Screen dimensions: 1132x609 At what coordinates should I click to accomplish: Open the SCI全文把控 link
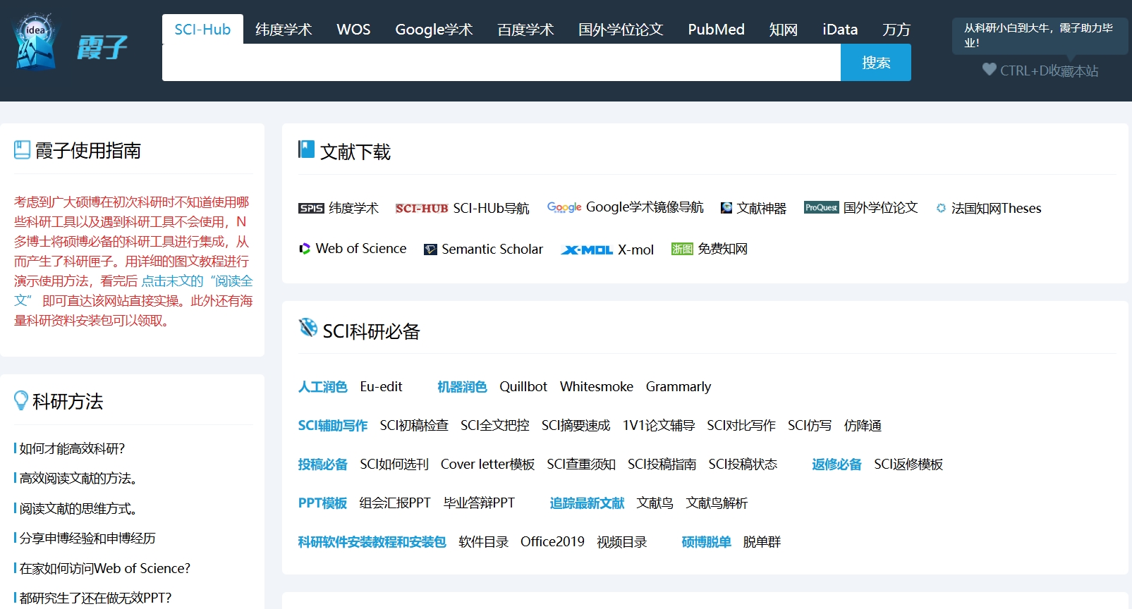point(495,425)
